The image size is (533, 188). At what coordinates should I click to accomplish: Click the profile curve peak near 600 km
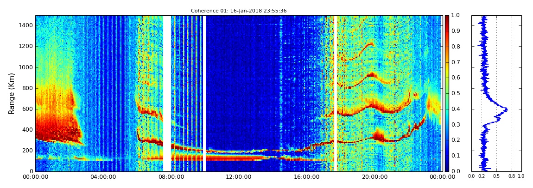pyautogui.click(x=506, y=109)
